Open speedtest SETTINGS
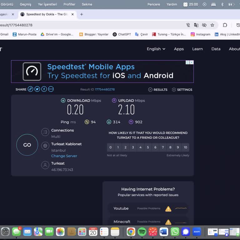This screenshot has width=240, height=240. 182,90
